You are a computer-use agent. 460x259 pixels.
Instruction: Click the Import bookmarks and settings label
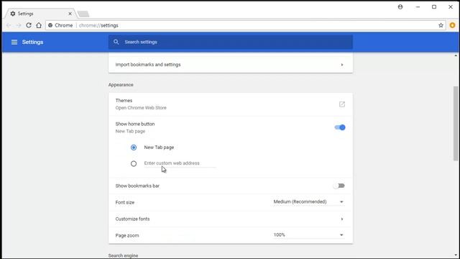[148, 65]
